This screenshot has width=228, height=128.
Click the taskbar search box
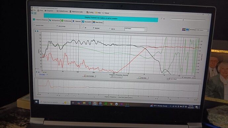[x=55, y=102]
